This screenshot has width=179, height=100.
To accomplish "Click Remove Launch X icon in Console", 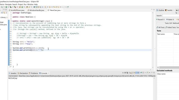I will click(125, 73).
